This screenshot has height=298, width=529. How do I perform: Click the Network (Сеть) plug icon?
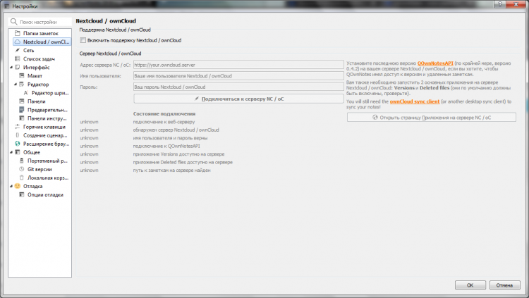point(18,50)
